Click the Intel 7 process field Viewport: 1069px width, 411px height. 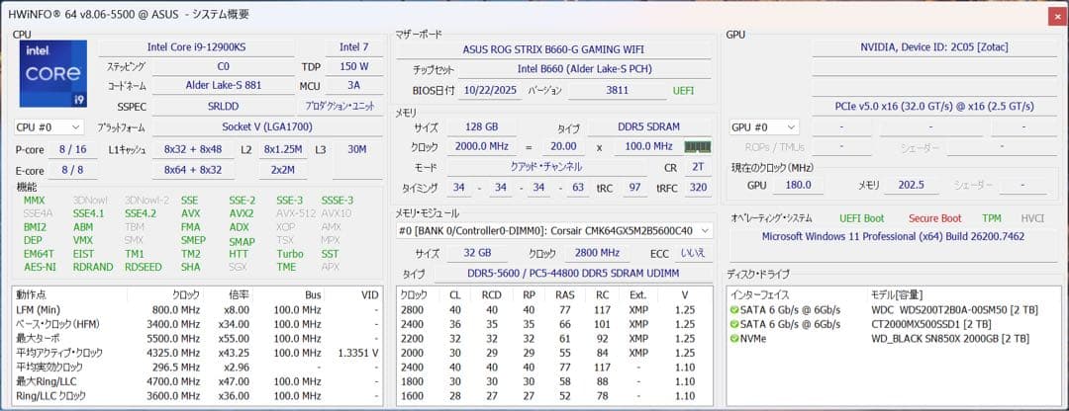[x=353, y=47]
